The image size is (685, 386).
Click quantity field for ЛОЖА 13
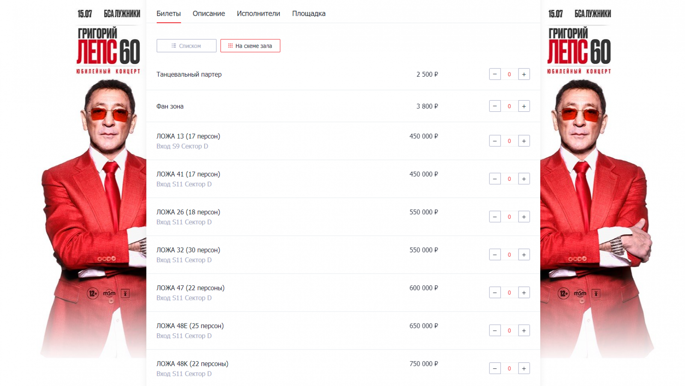coord(509,141)
